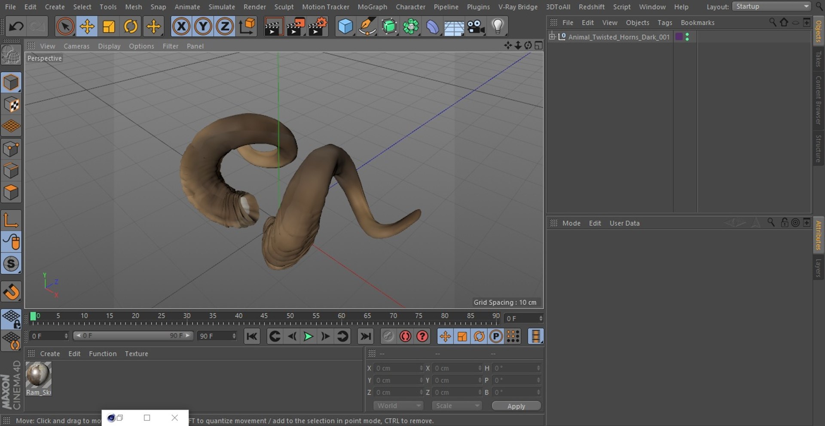The image size is (825, 426).
Task: Add Subdivision Surface generator icon
Action: tap(389, 27)
